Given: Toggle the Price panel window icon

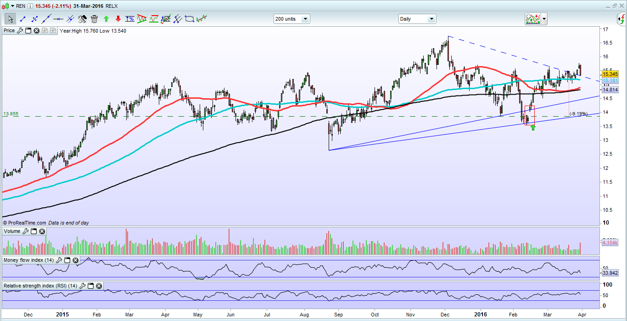Looking at the screenshot, I should [28, 31].
